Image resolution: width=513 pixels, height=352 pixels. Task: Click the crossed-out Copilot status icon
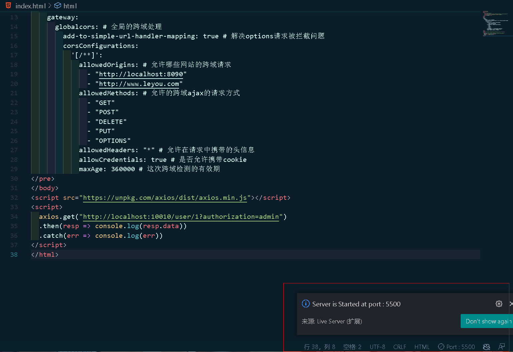point(486,347)
